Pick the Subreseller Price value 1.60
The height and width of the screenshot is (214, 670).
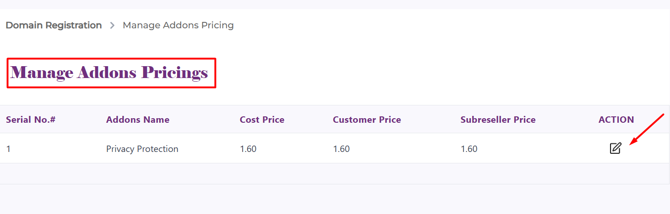click(x=469, y=149)
